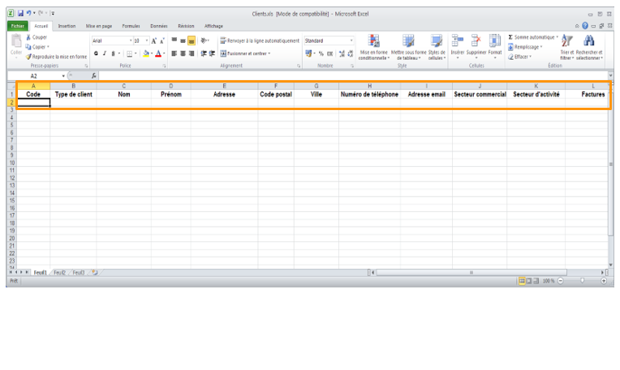Switch to the Formules ribbon tab
This screenshot has height=370, width=620.
[x=131, y=26]
